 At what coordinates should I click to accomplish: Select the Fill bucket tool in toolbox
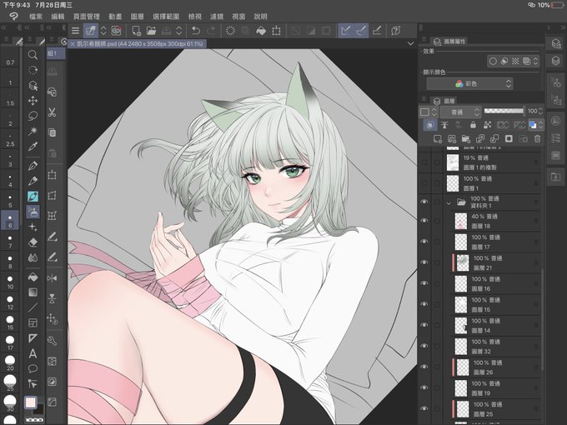point(33,277)
